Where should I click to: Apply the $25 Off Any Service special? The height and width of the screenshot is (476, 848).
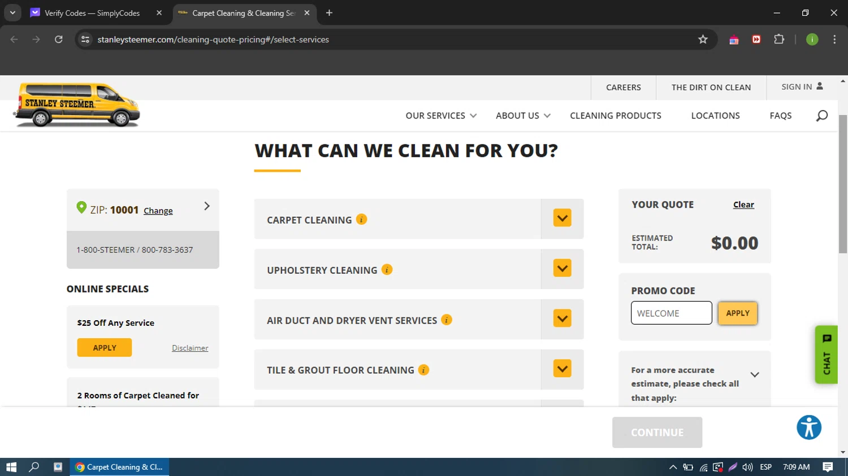point(105,348)
